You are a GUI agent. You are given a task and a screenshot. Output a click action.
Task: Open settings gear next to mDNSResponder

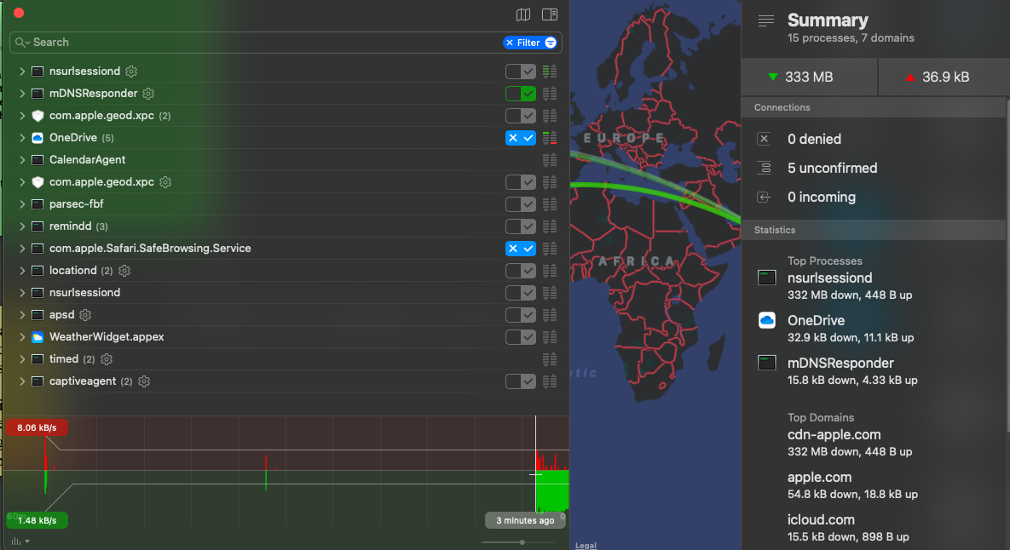(x=149, y=94)
